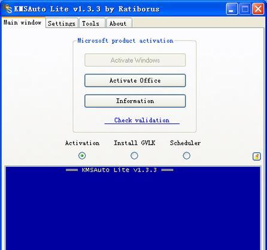Open the About tab
The width and height of the screenshot is (267, 250).
(x=119, y=23)
